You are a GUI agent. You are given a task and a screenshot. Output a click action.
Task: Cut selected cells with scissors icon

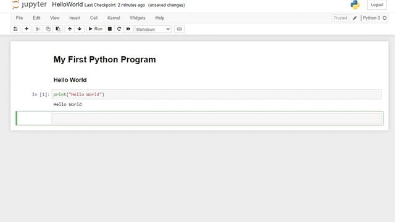38,29
